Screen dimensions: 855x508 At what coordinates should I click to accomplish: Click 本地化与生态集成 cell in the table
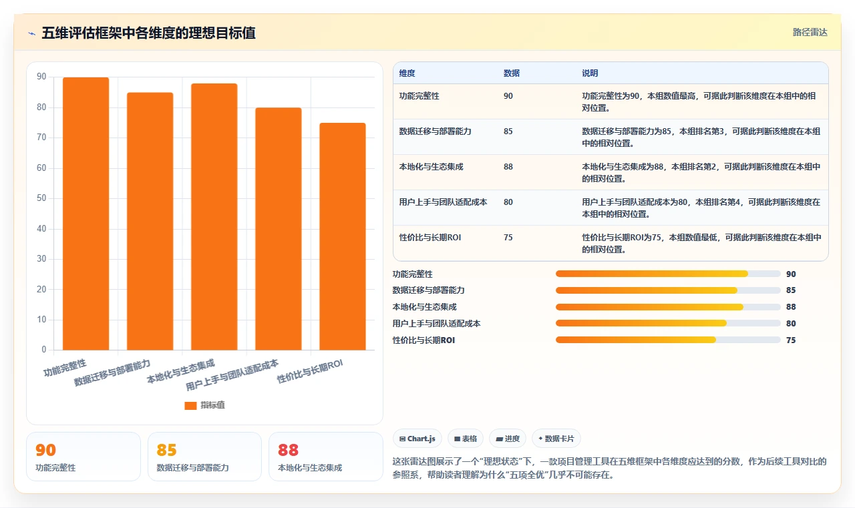click(x=431, y=167)
